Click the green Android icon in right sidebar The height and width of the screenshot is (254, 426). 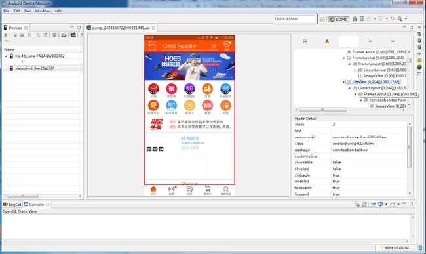pos(419,60)
